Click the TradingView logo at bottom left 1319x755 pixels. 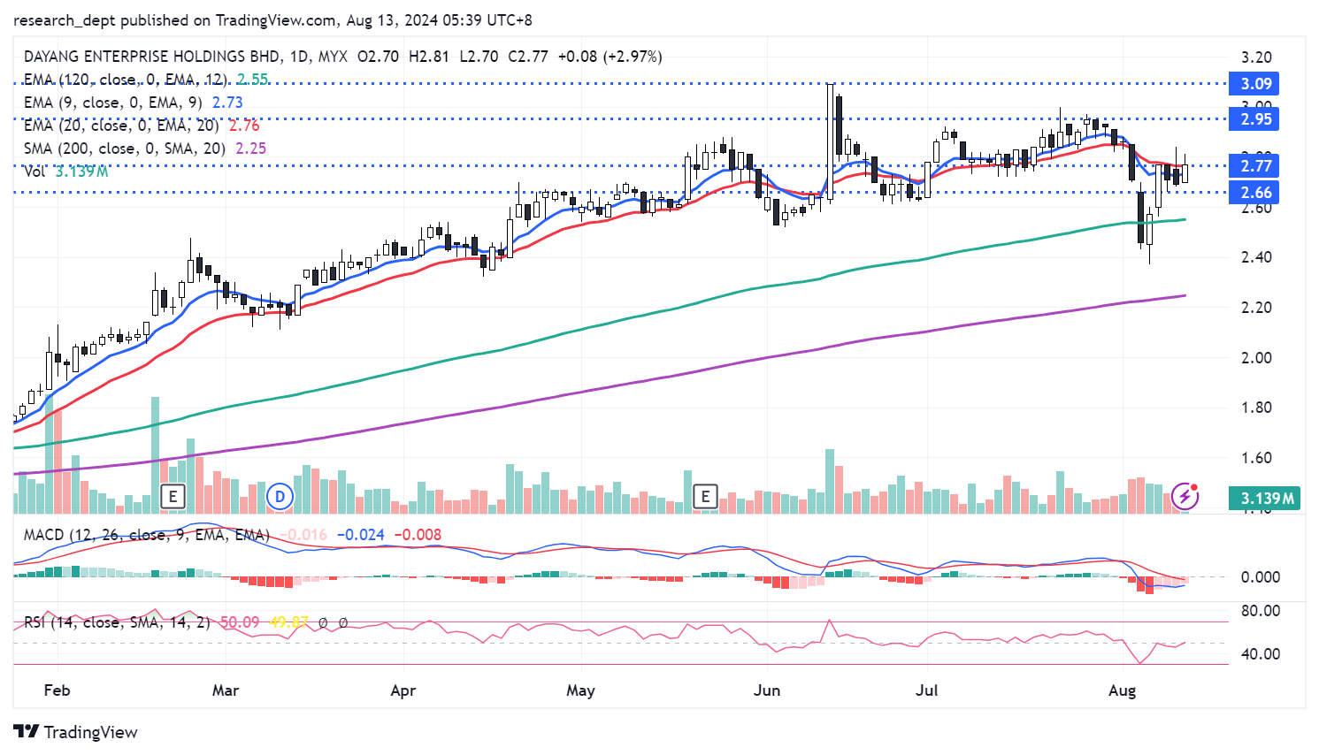(x=76, y=732)
